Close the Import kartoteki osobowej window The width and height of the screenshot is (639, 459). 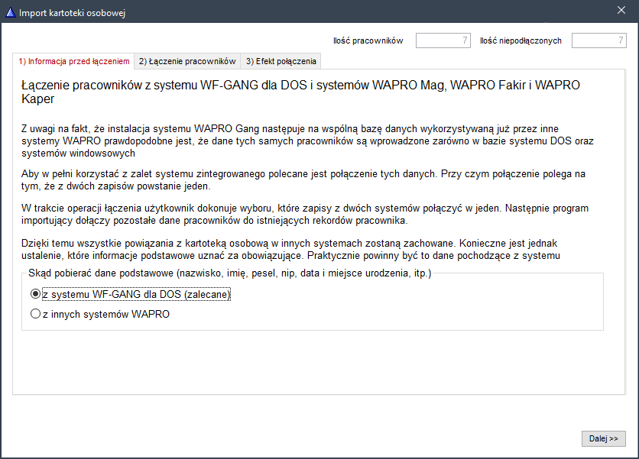click(x=621, y=10)
